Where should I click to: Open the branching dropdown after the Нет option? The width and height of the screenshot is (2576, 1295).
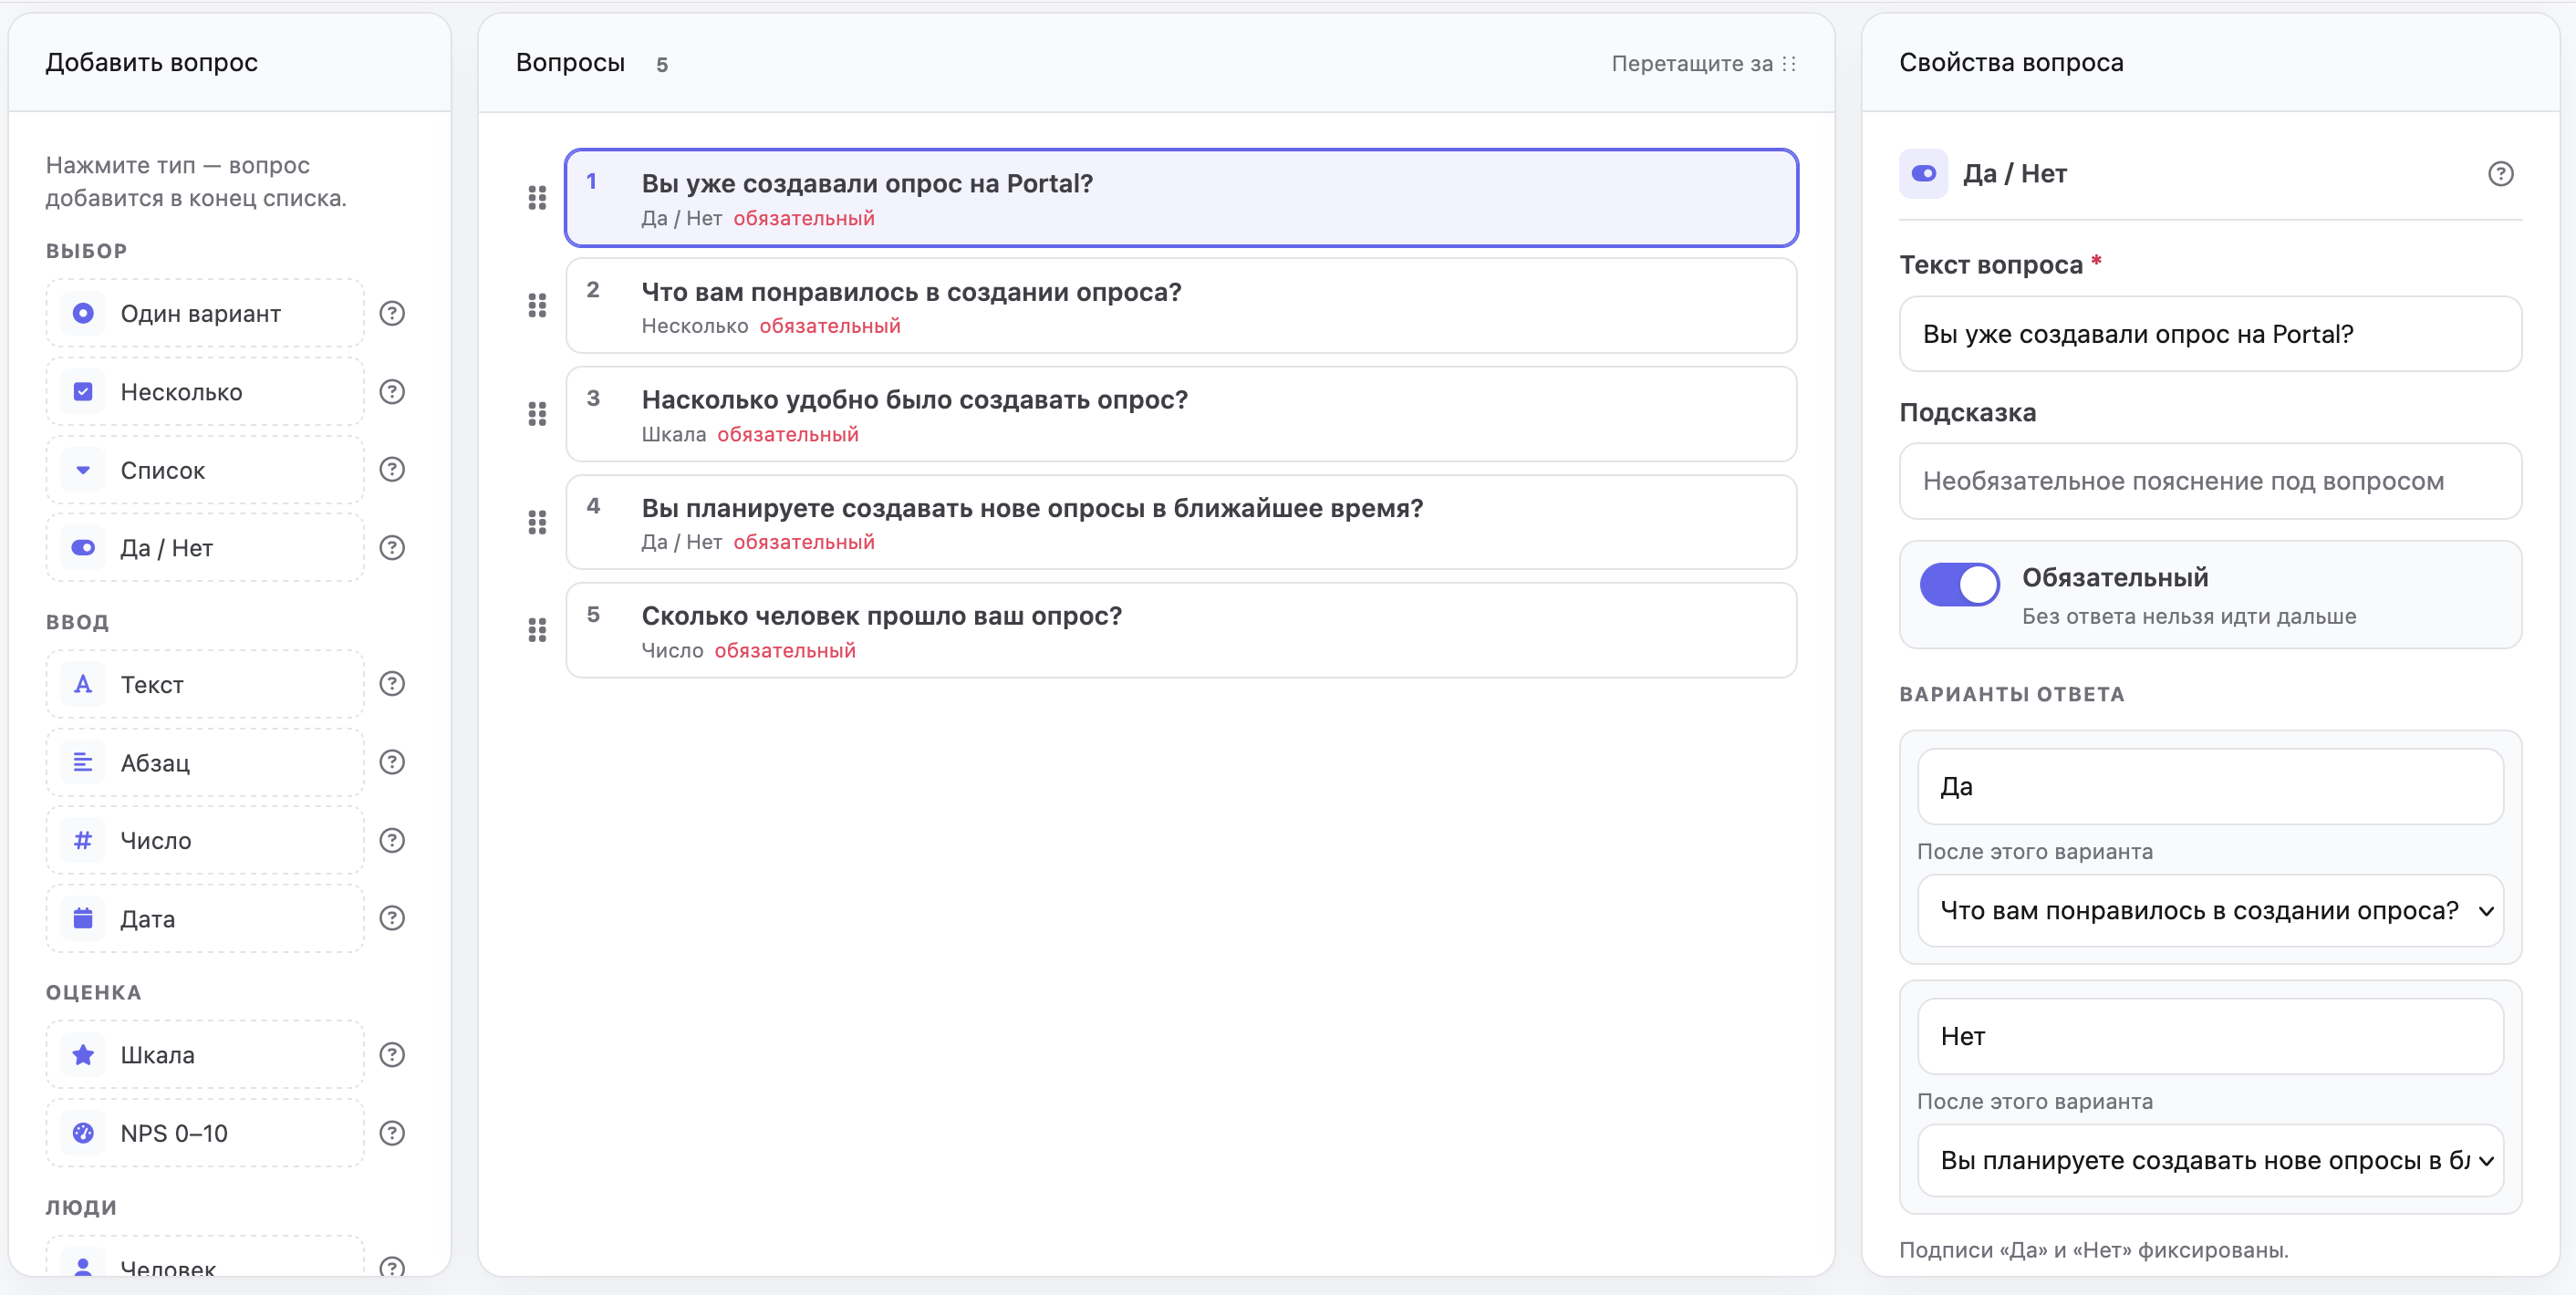tap(2210, 1160)
